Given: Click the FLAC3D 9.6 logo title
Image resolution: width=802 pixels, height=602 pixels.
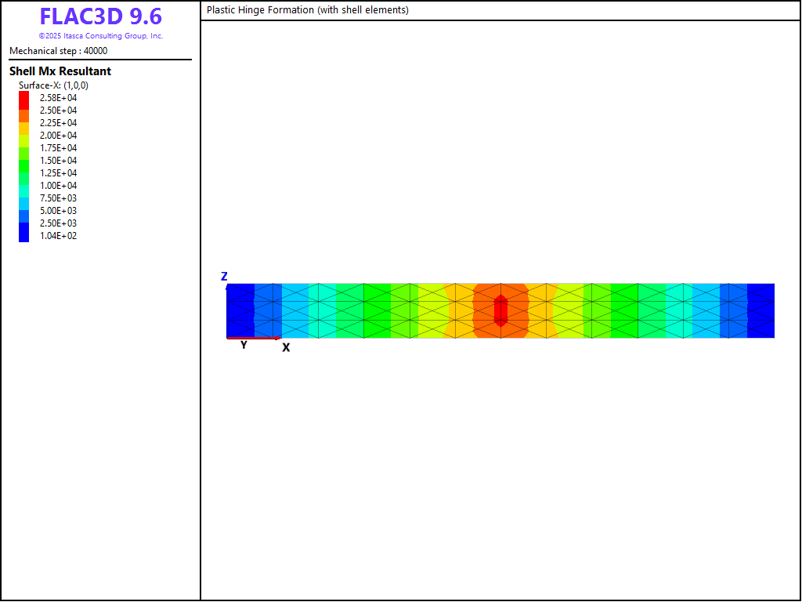Looking at the screenshot, I should [x=101, y=17].
